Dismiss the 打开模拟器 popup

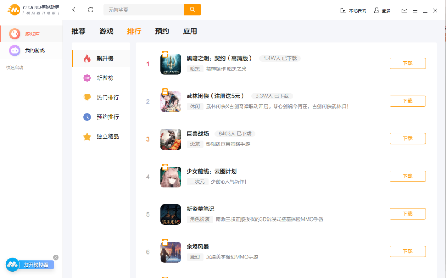[55, 257]
